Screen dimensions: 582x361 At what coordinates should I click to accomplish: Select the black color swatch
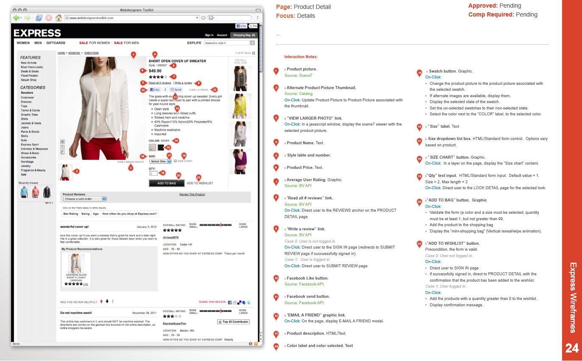pyautogui.click(x=161, y=147)
